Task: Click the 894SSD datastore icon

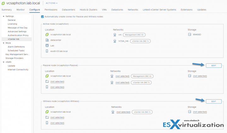Action: pyautogui.click(x=189, y=34)
